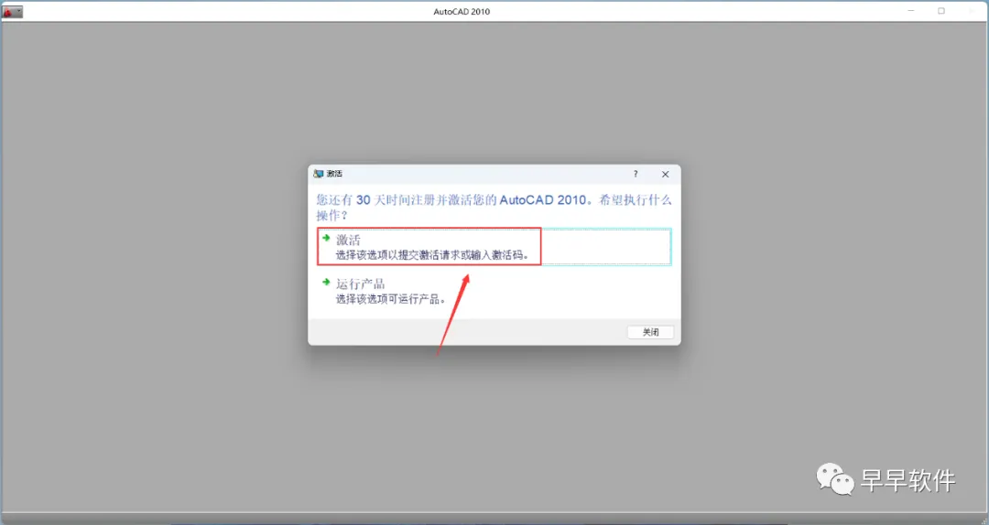Click the text 选择该选项以提交激活请求或输入激活码。
This screenshot has width=989, height=525.
pos(432,255)
